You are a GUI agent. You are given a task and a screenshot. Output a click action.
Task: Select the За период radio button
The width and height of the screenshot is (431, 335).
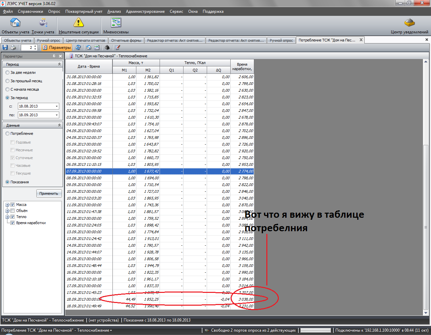pos(7,98)
